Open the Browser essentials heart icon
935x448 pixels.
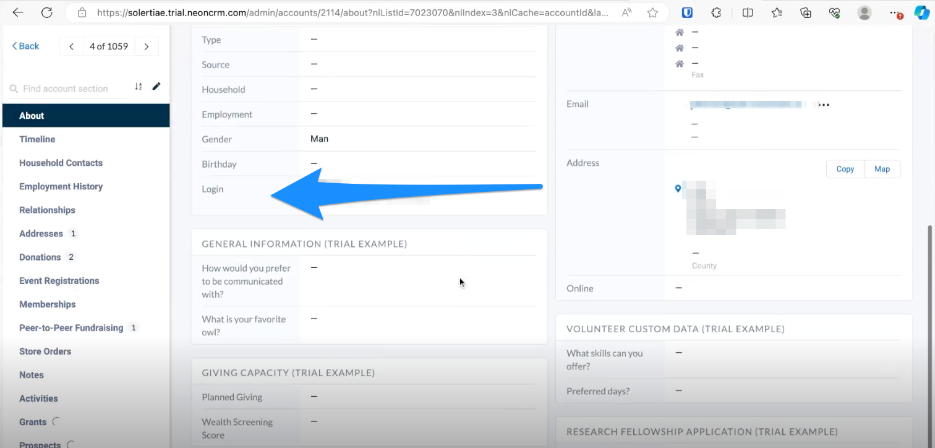(835, 12)
